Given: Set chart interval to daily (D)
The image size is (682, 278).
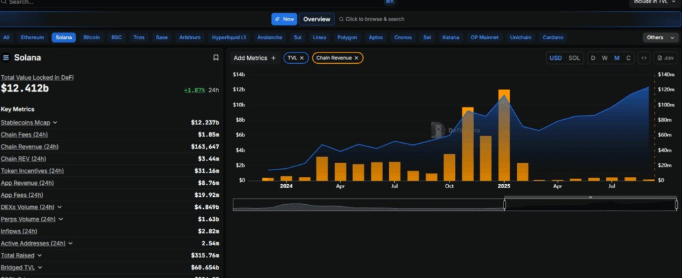Looking at the screenshot, I should [x=593, y=58].
